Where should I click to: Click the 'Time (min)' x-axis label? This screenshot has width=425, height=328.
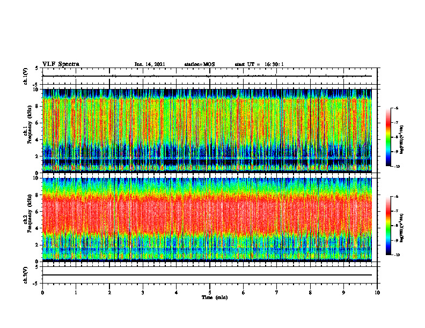tap(215, 297)
